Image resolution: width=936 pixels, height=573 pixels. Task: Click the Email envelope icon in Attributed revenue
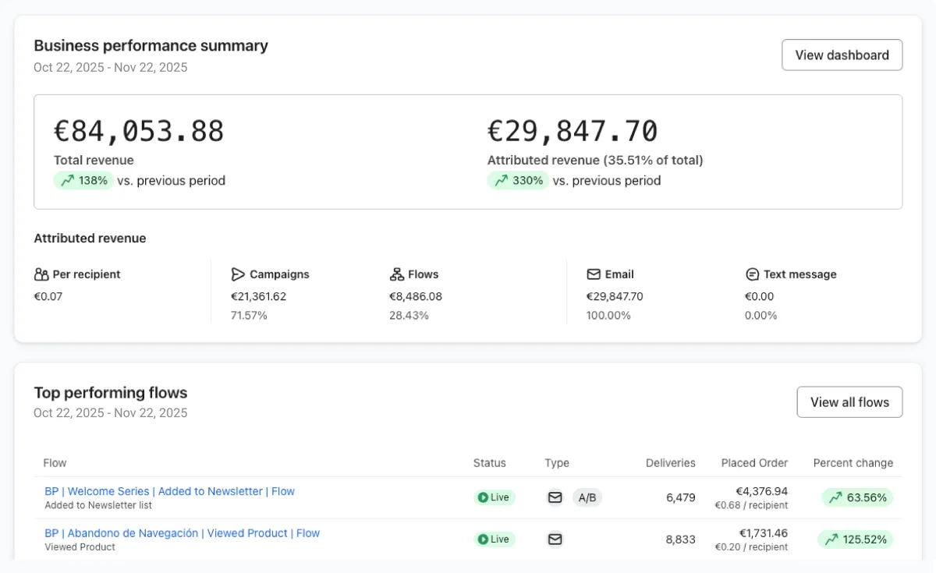click(594, 274)
